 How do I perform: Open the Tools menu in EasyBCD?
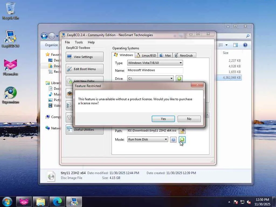coord(79,42)
